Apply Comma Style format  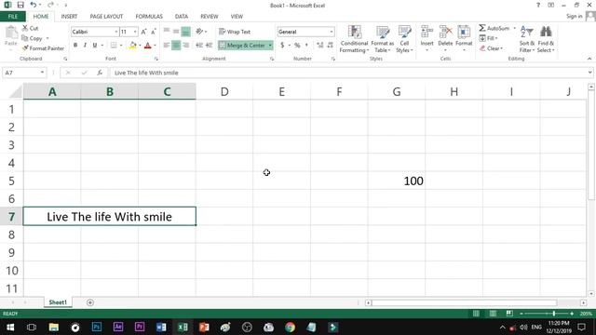[306, 46]
